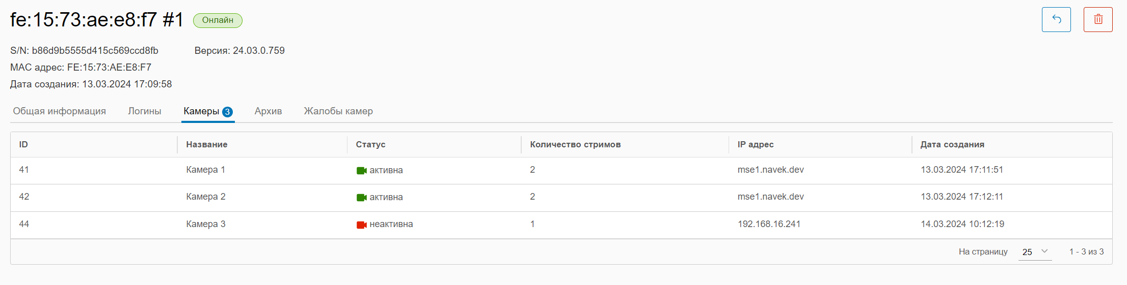Click green camera icon for Камера 2
Viewport: 1127px width, 285px height.
point(361,198)
